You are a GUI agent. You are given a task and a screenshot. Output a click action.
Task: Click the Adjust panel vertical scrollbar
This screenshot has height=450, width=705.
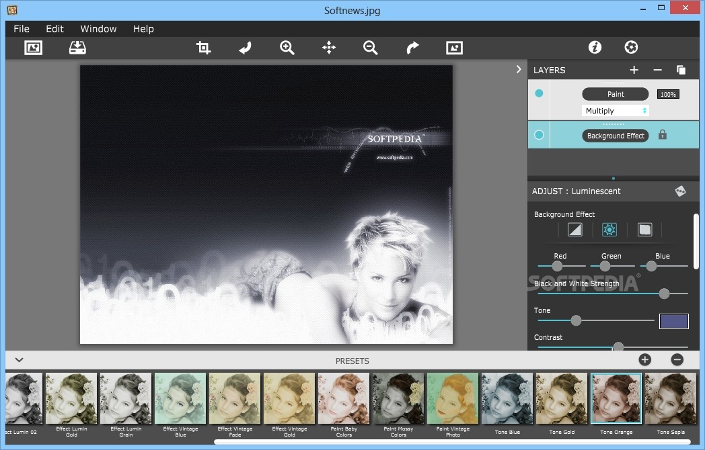(x=696, y=241)
